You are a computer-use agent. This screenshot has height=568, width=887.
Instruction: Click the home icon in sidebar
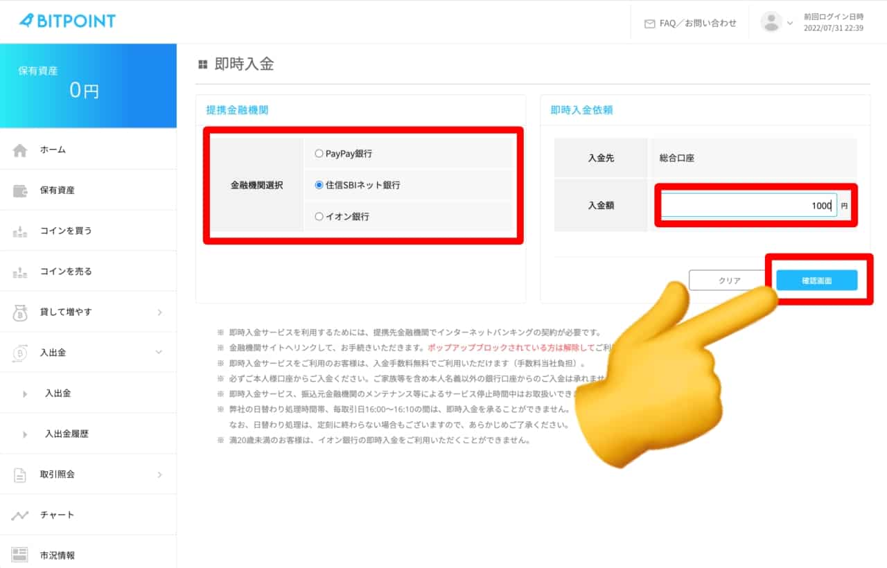click(20, 150)
